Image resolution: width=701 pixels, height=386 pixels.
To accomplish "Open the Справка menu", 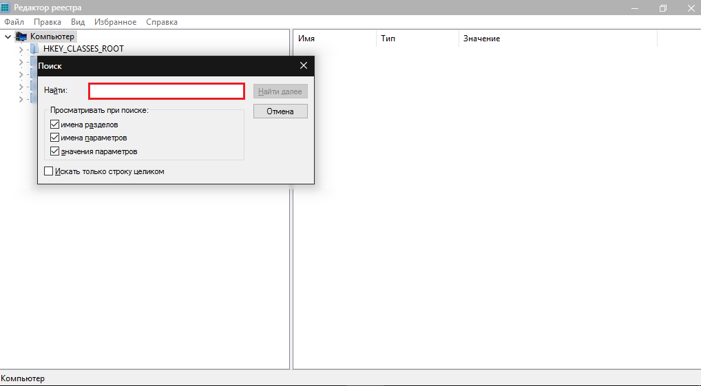I will (x=162, y=22).
